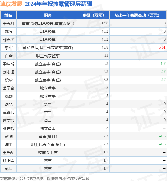Click salary 5.3 in 刘志远 row
The width and height of the screenshot is (167, 181).
pyautogui.click(x=106, y=71)
